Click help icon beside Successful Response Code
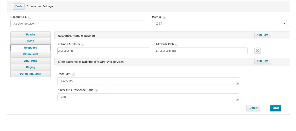 pos(96,90)
